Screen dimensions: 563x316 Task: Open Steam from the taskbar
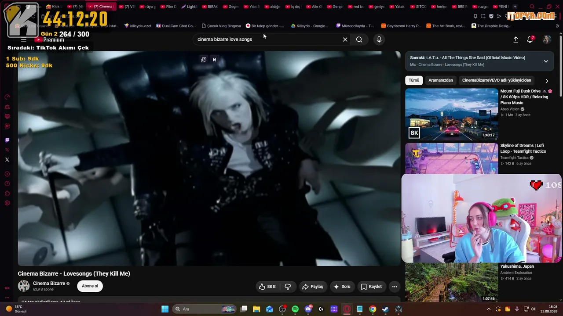(385, 309)
